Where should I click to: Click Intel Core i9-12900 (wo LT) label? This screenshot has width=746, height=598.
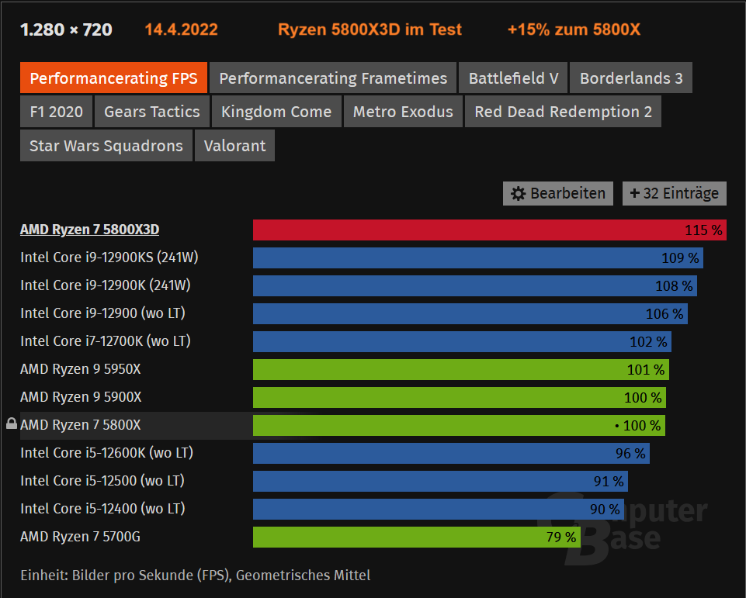click(x=102, y=313)
